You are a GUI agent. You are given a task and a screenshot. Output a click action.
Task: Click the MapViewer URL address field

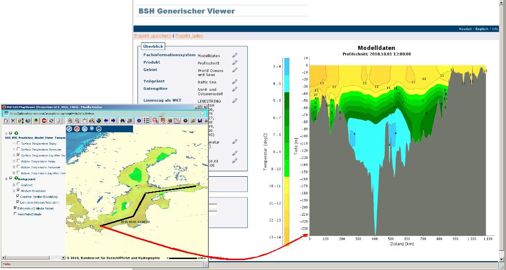click(x=103, y=113)
